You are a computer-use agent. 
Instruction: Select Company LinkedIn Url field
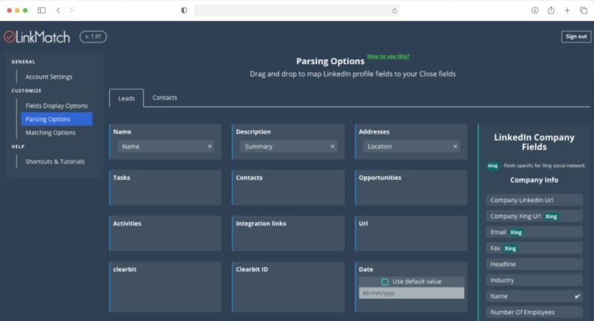click(534, 200)
